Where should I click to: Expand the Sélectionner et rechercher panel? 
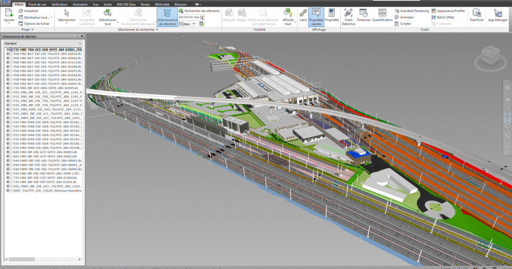click(138, 30)
